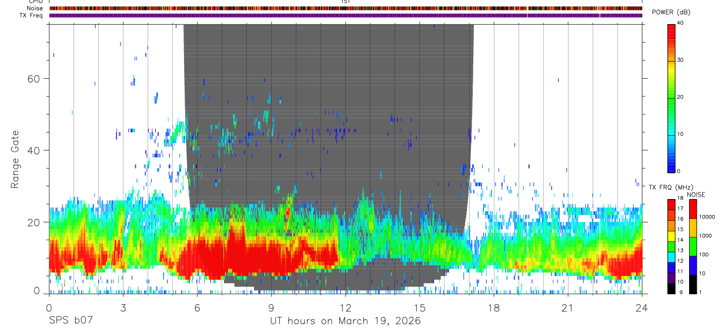Viewport: 722px width, 333px height.
Task: Click the 13 label on TX FRQ scale
Action: pos(680,251)
